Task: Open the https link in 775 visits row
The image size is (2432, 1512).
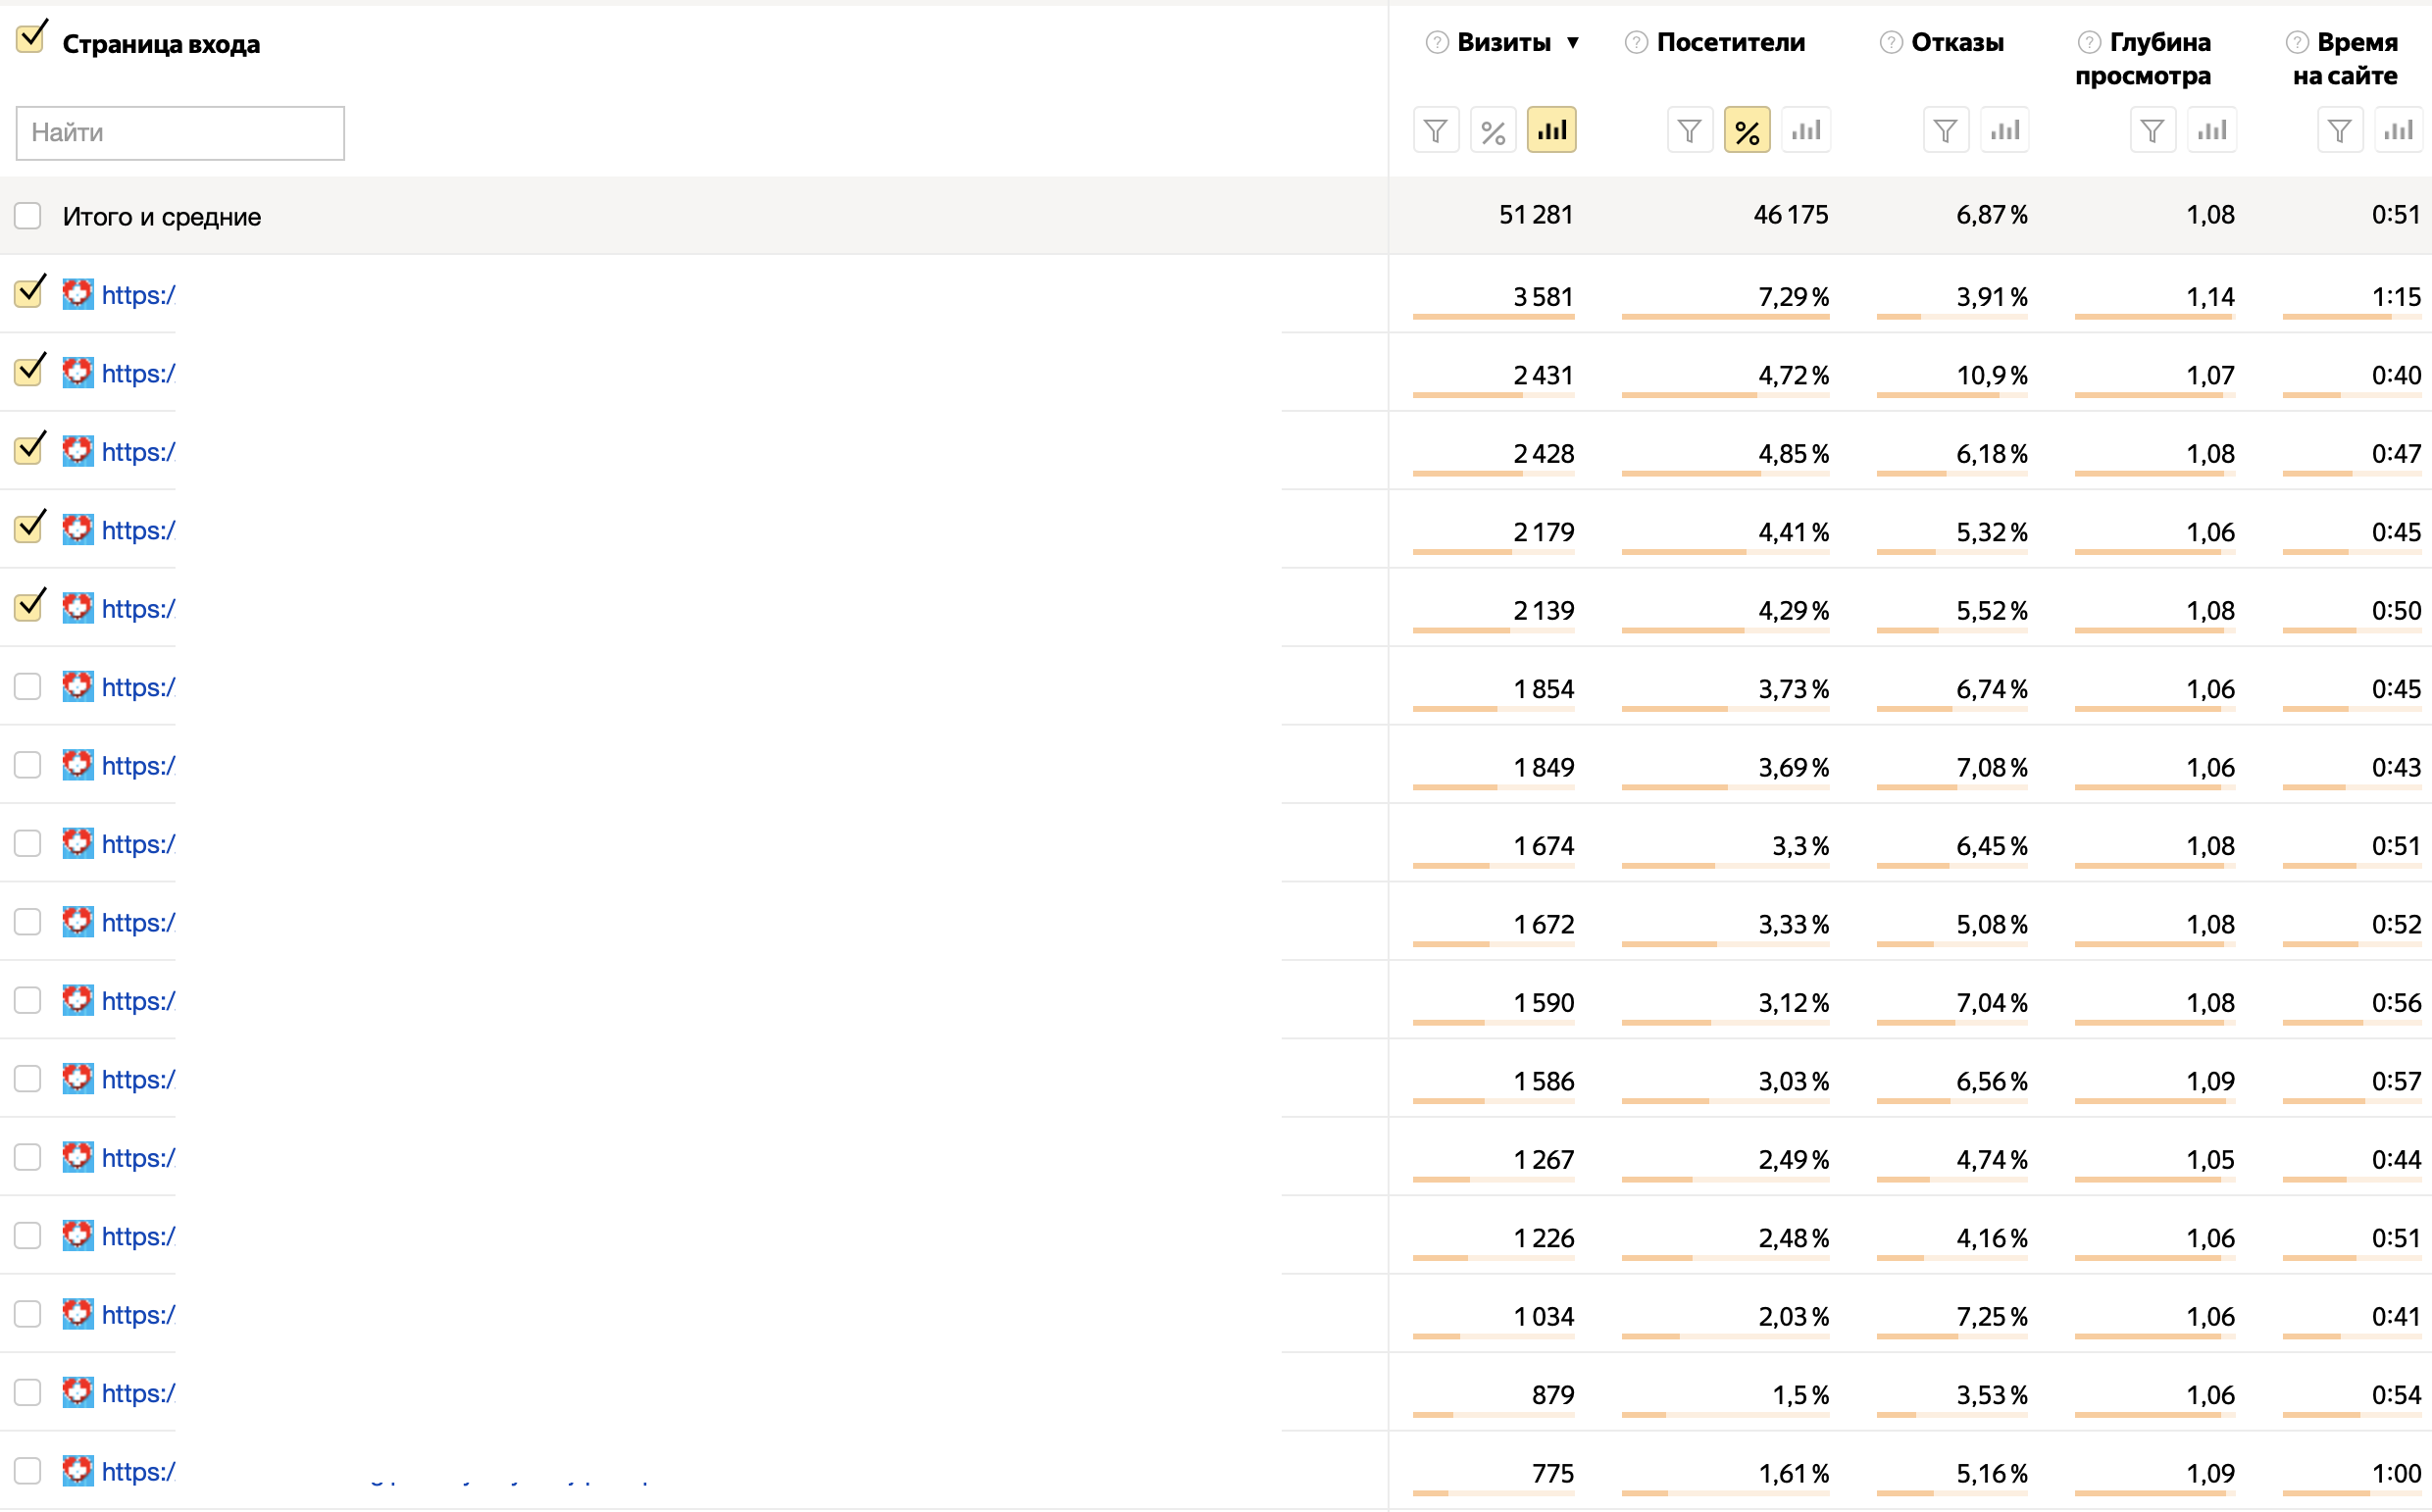Action: tap(138, 1472)
